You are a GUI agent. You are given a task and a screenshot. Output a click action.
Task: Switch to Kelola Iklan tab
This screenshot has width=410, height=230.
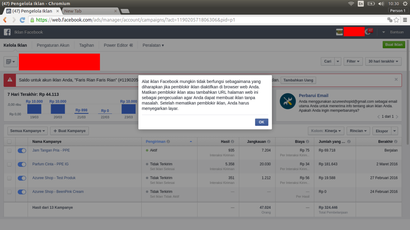(x=15, y=45)
